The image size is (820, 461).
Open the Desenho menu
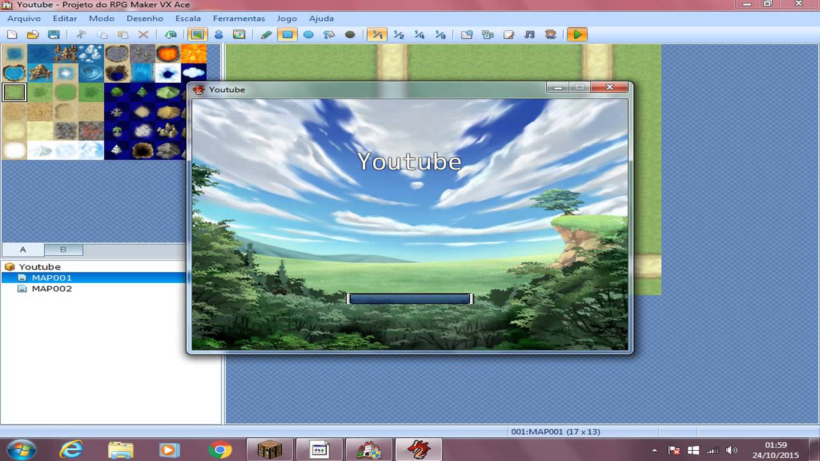coord(145,19)
